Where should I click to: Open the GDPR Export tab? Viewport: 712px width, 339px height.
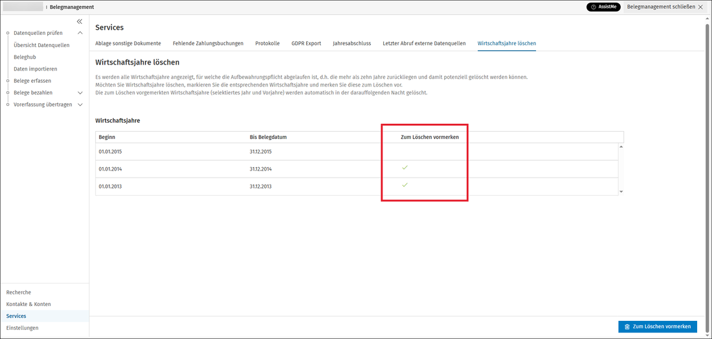point(306,43)
